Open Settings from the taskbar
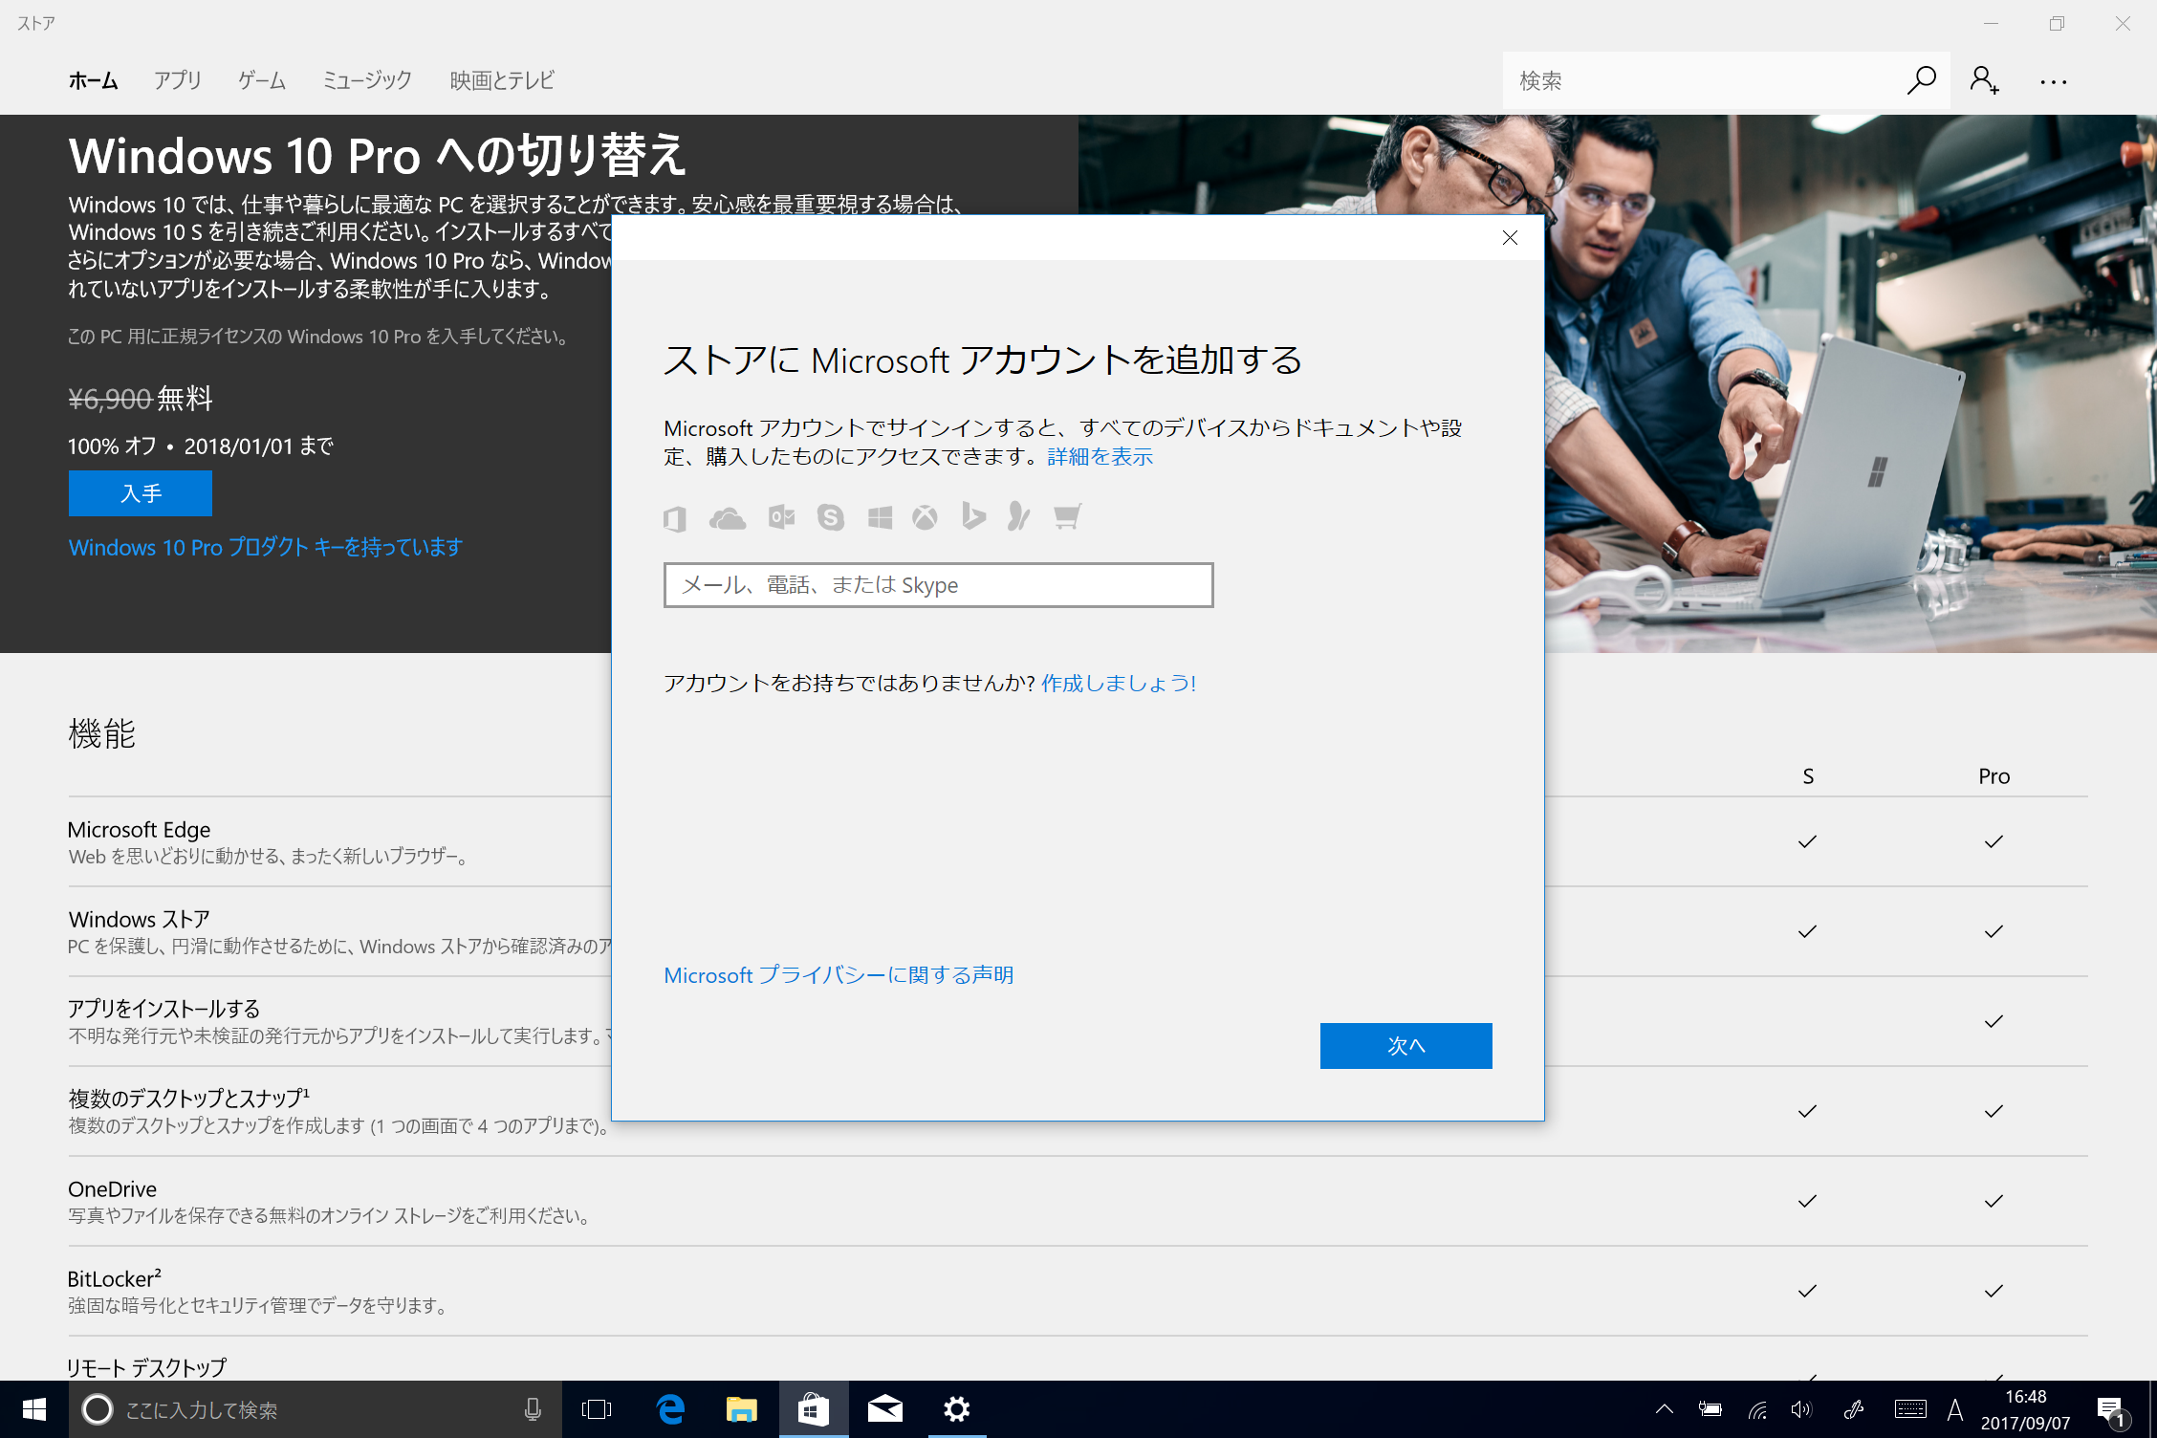Screen dimensions: 2157x1438 click(956, 1409)
